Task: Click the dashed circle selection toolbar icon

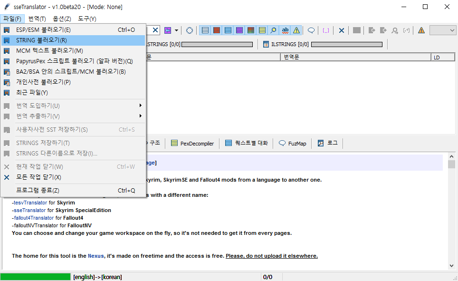Action: click(189, 30)
